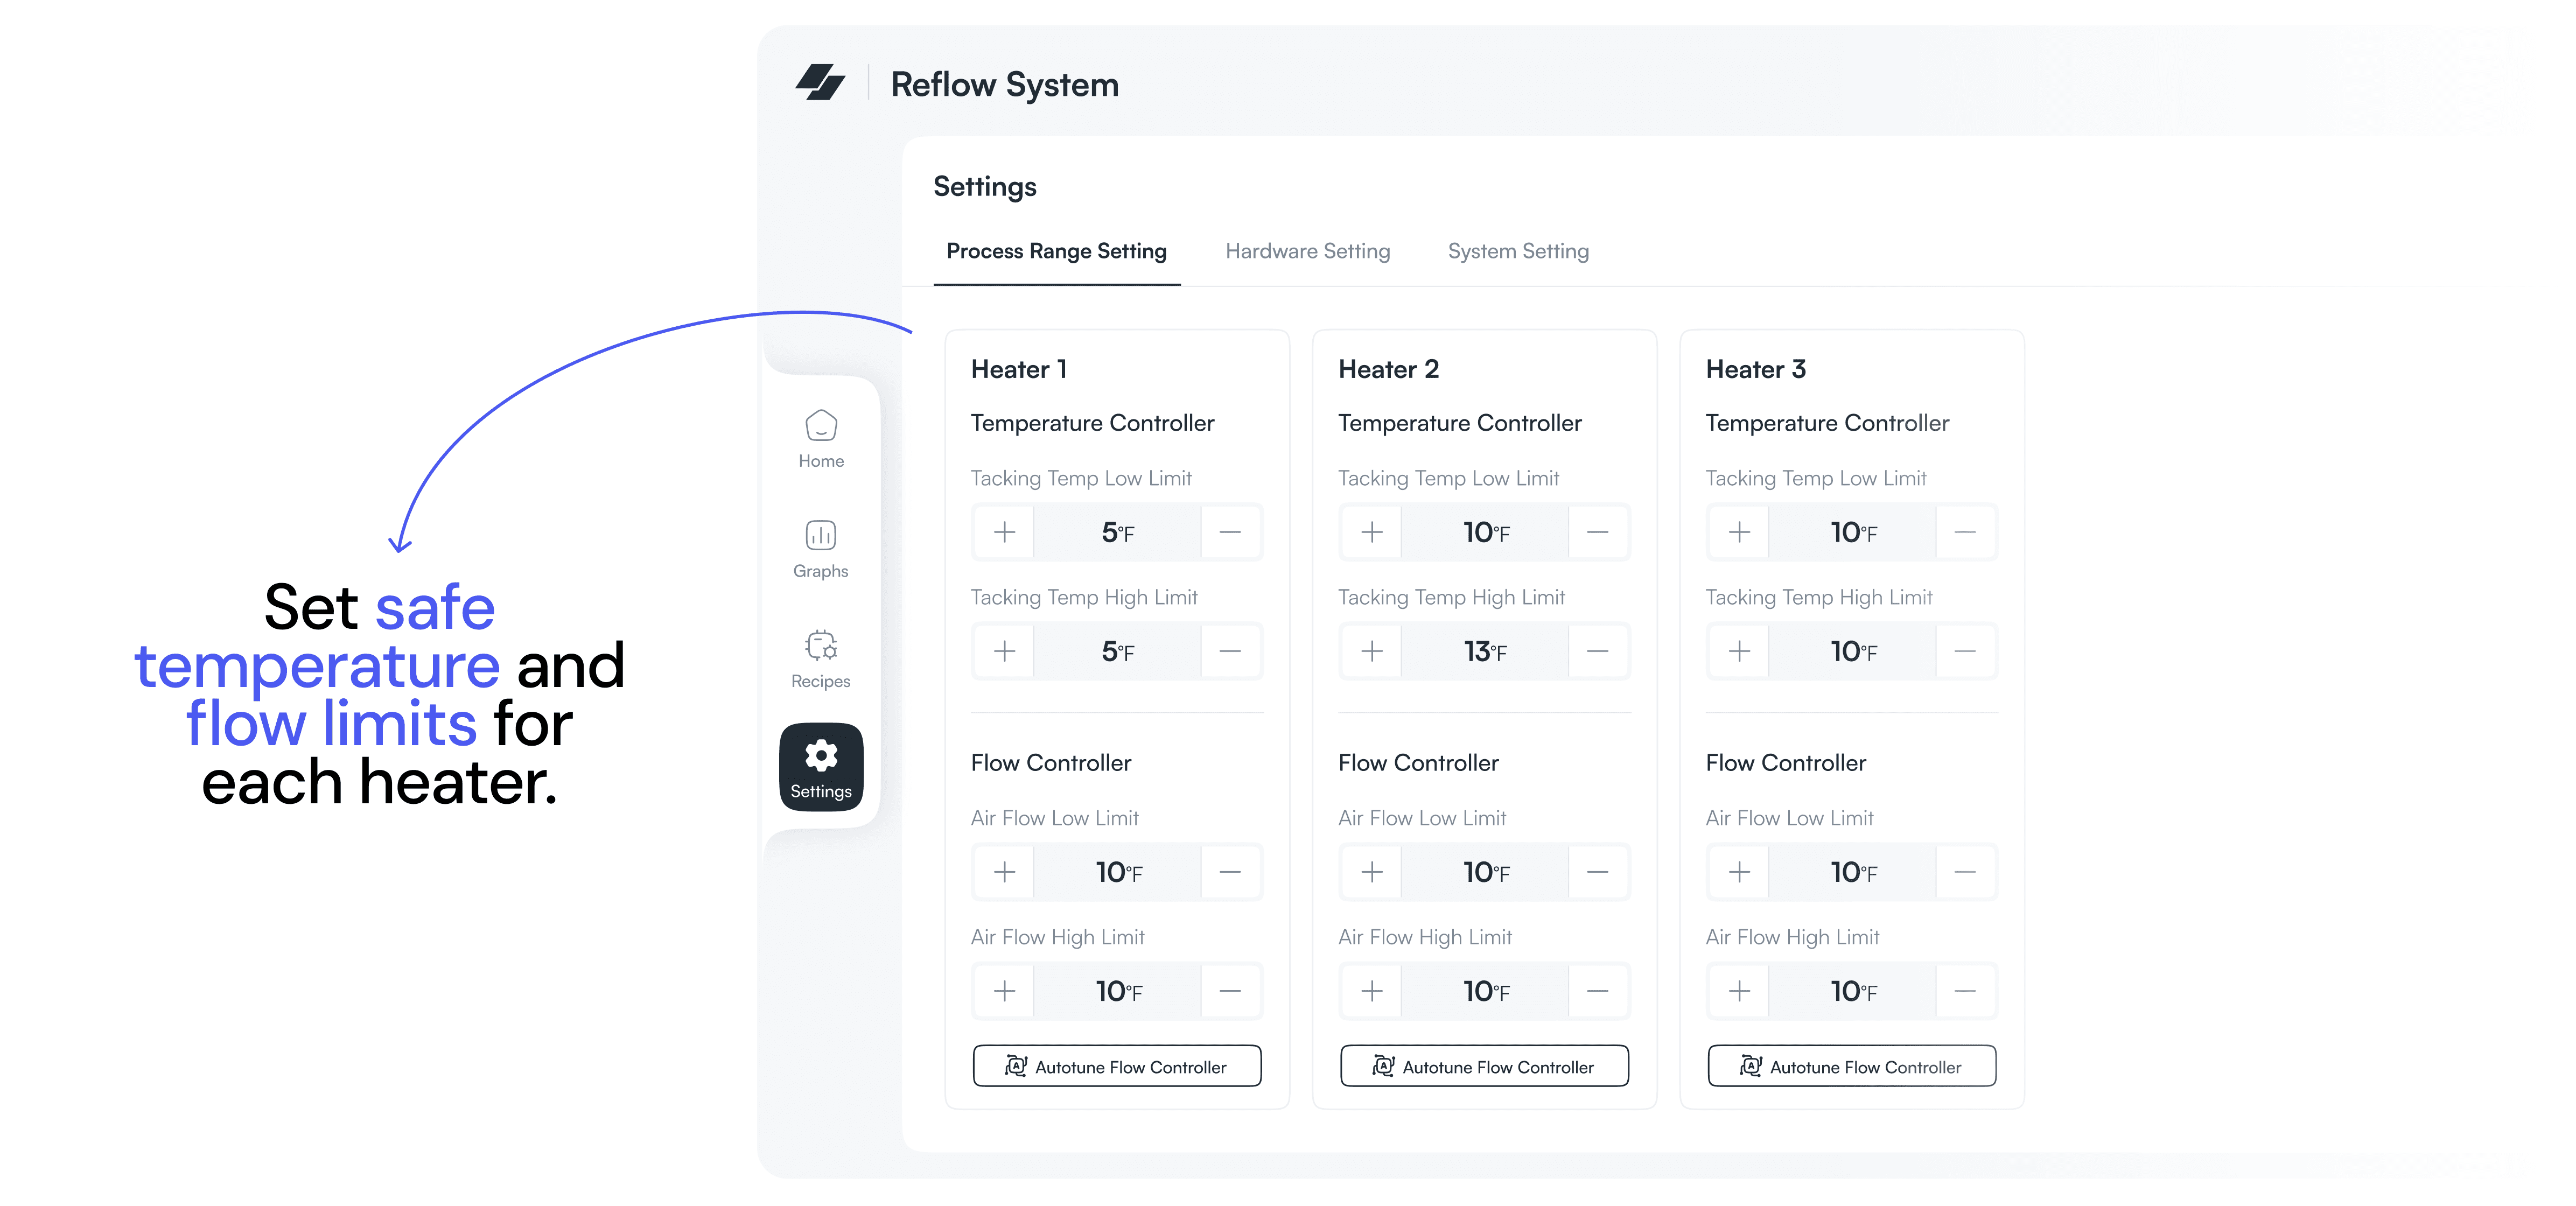The image size is (2576, 1206).
Task: Switch to Process Range Setting tab
Action: 1056,251
